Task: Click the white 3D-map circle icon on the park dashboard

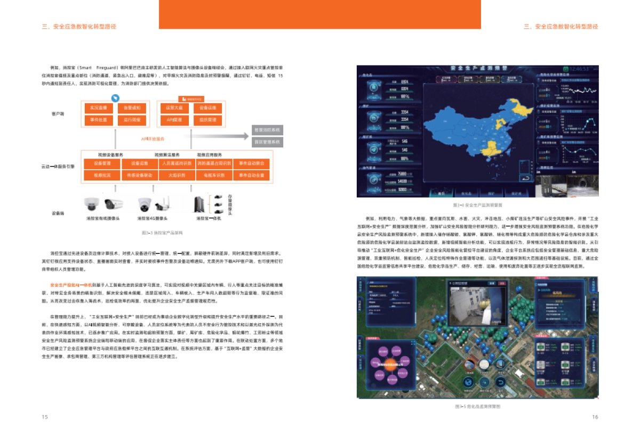Action: pyautogui.click(x=484, y=365)
